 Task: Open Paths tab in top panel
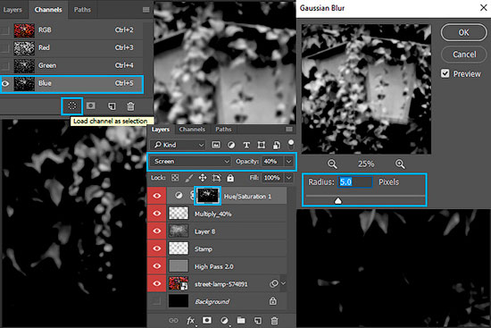click(x=82, y=10)
